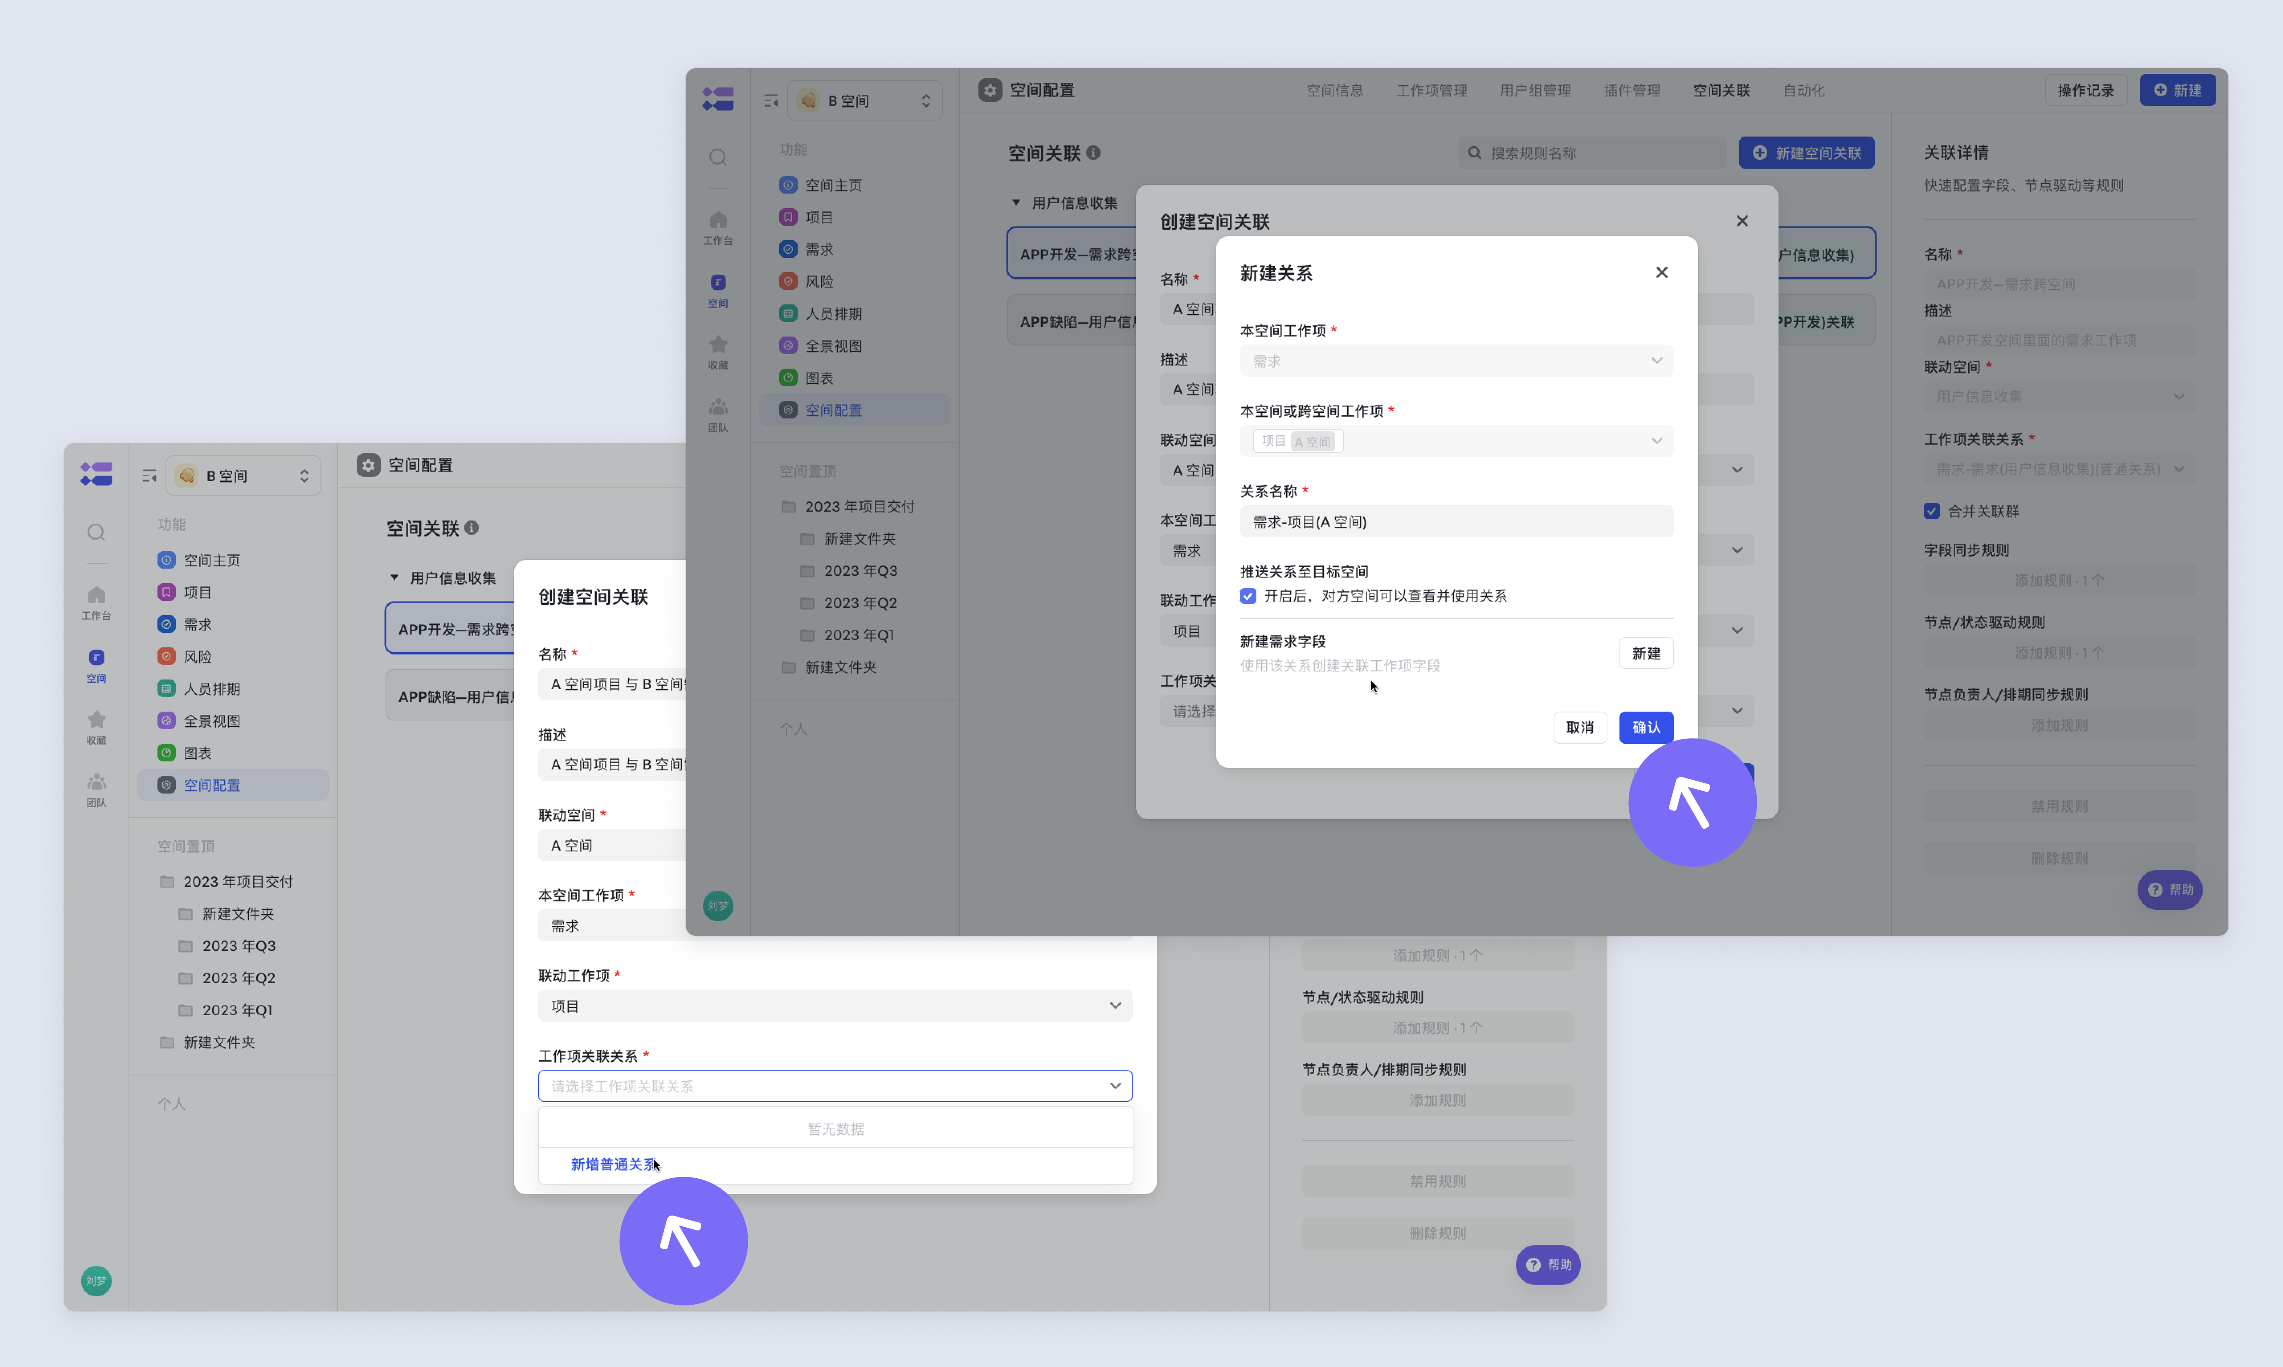Collapse the sidebar in the back window

click(149, 475)
